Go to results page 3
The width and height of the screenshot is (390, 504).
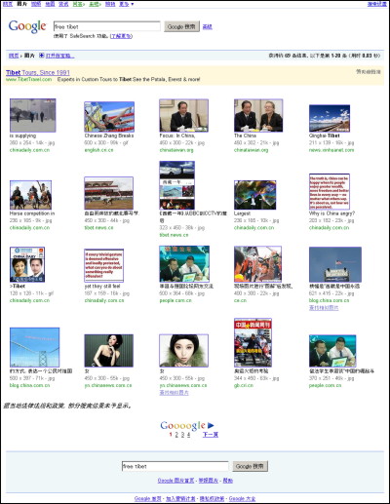point(182,435)
